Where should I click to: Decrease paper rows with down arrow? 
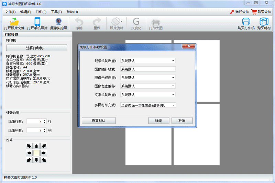44,122
